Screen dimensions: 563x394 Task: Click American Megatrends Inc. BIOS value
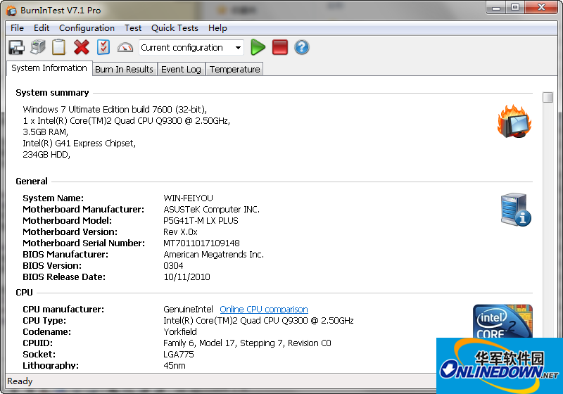[214, 255]
